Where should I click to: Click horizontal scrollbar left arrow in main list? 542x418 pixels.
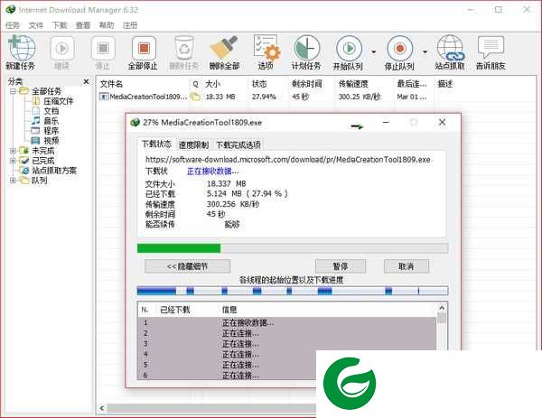pos(102,408)
